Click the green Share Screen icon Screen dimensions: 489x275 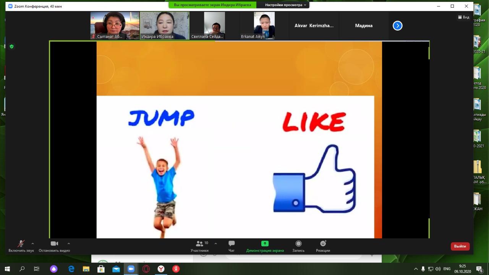click(265, 244)
